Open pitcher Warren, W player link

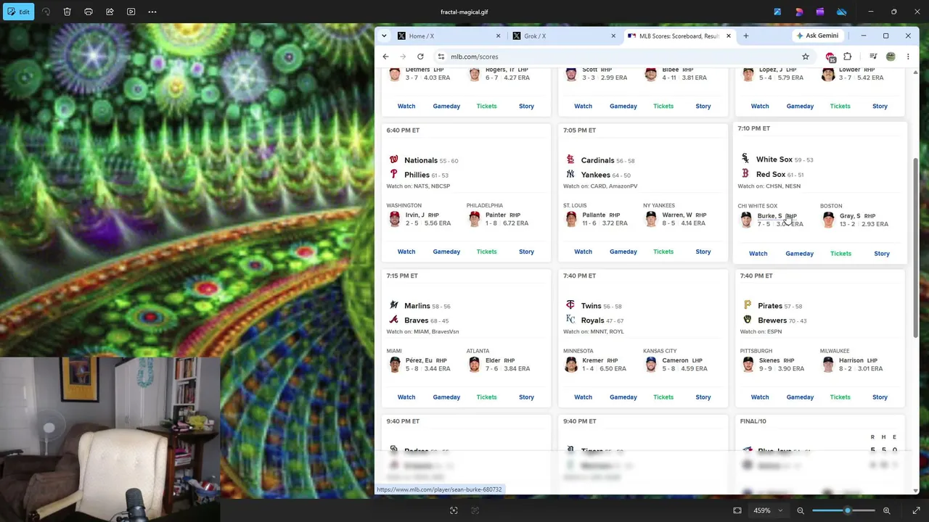[676, 215]
